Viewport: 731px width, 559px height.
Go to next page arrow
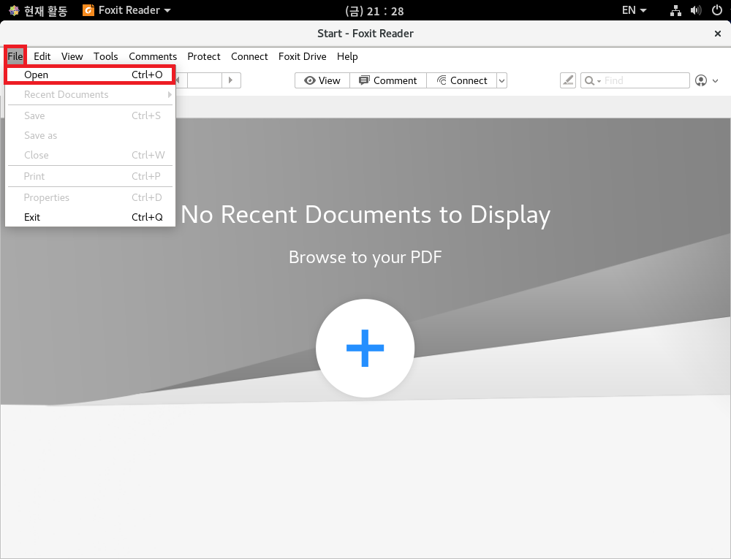pyautogui.click(x=231, y=80)
